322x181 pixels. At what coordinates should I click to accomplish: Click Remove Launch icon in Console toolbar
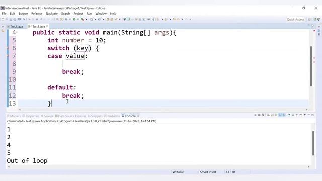(259, 115)
